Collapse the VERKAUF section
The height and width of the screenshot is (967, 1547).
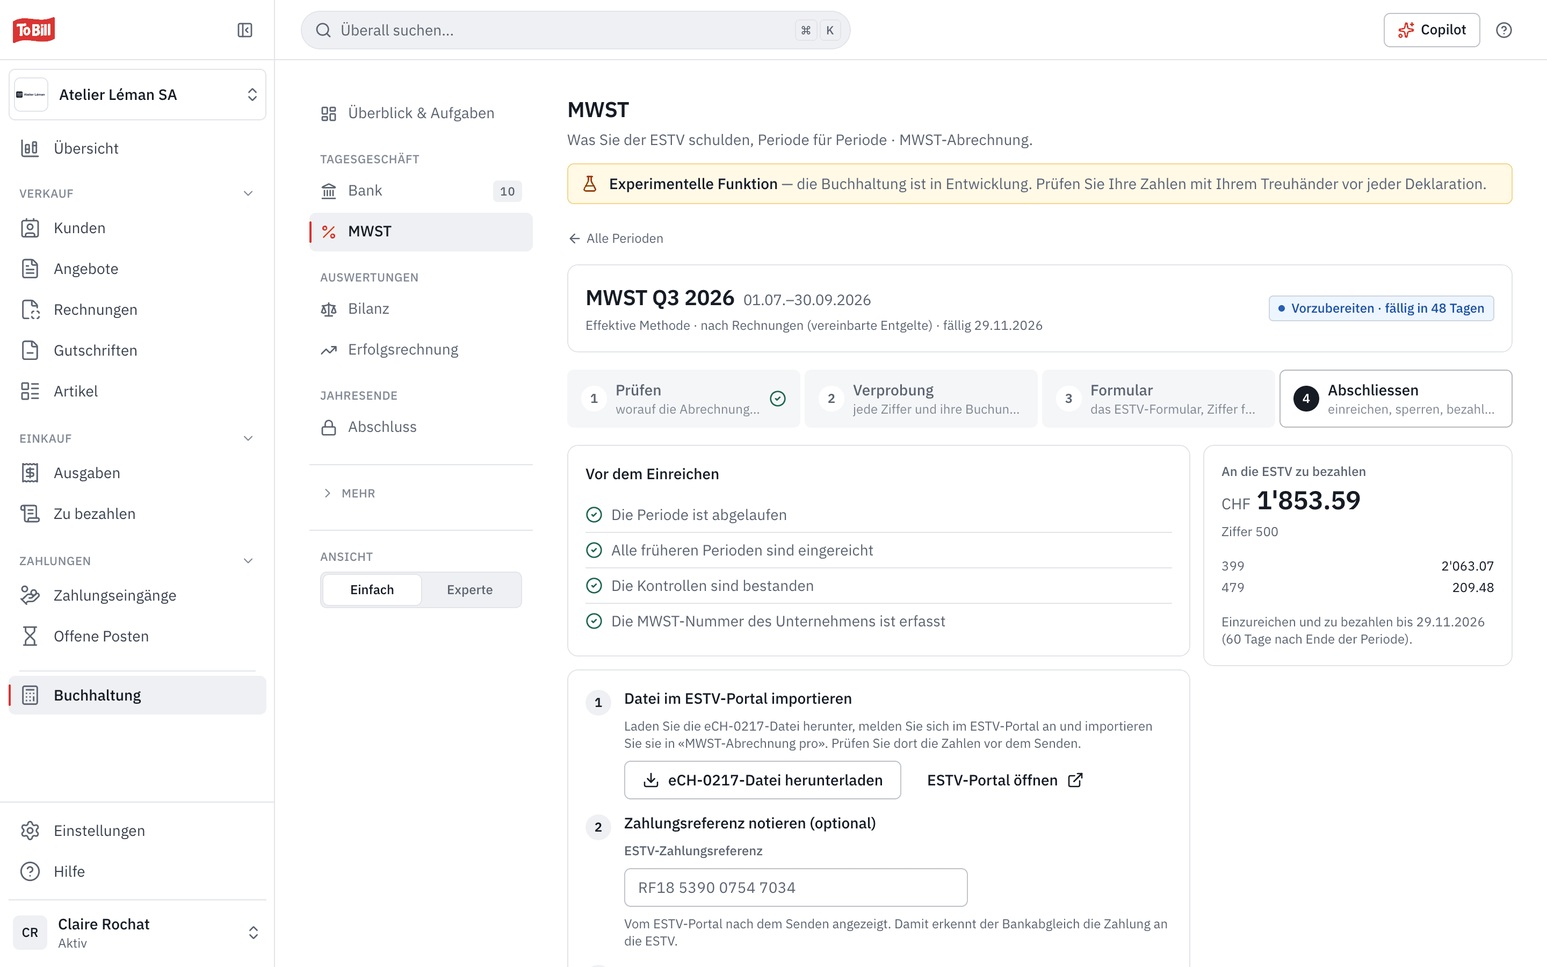point(248,194)
